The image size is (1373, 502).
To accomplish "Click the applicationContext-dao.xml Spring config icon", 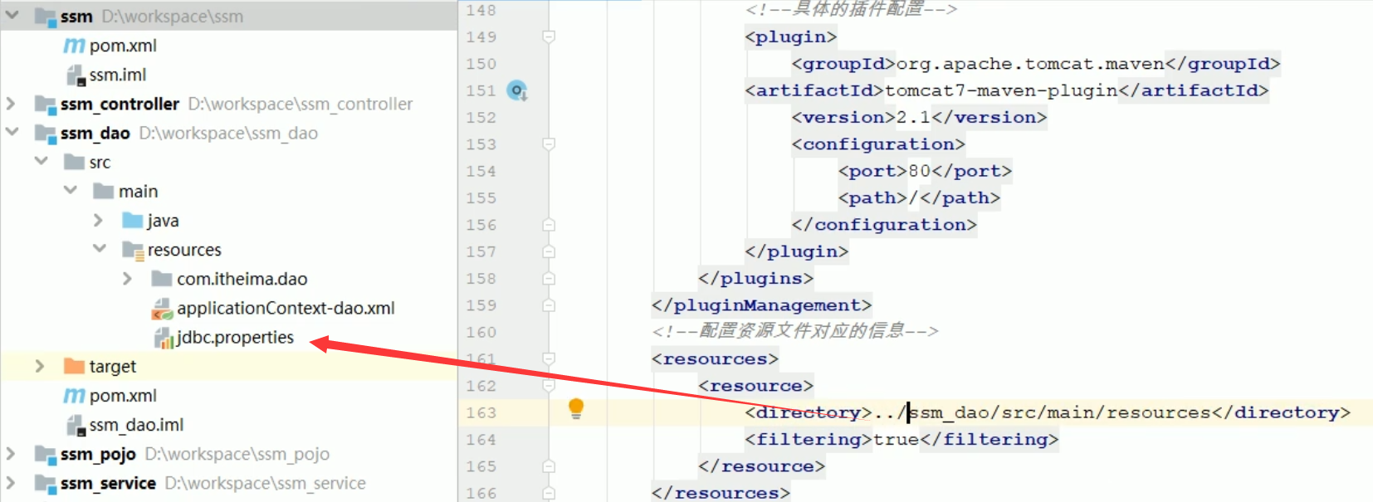I will click(162, 309).
